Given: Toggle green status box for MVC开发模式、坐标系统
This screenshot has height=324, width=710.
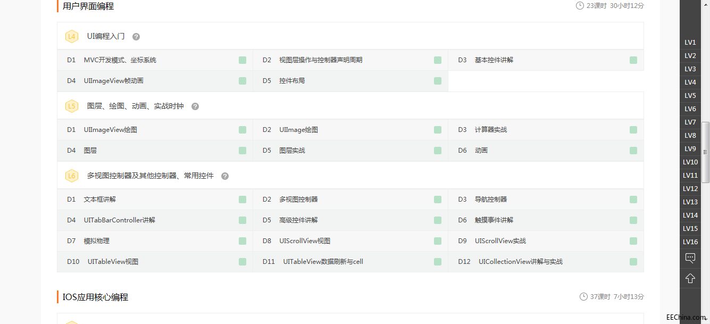Looking at the screenshot, I should [243, 60].
